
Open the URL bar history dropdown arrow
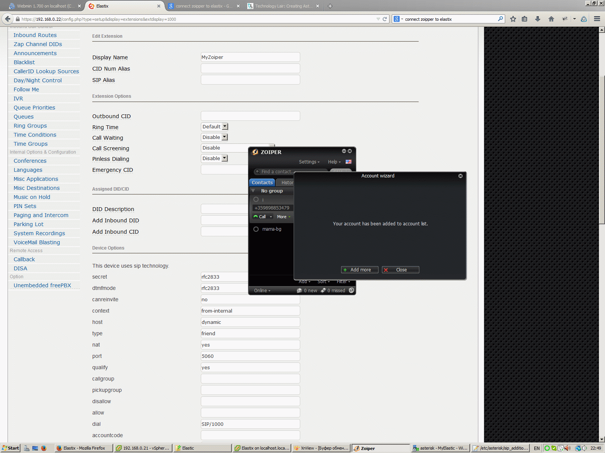click(378, 19)
